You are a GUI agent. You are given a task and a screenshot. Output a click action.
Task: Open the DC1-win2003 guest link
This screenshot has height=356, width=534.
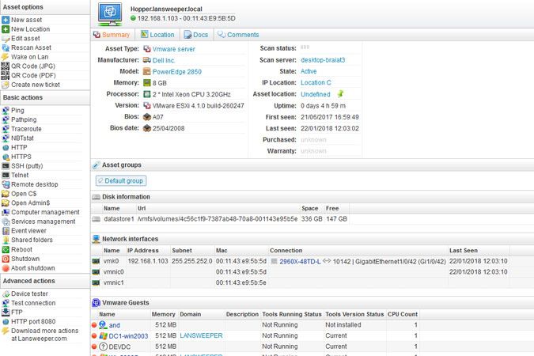(x=129, y=335)
